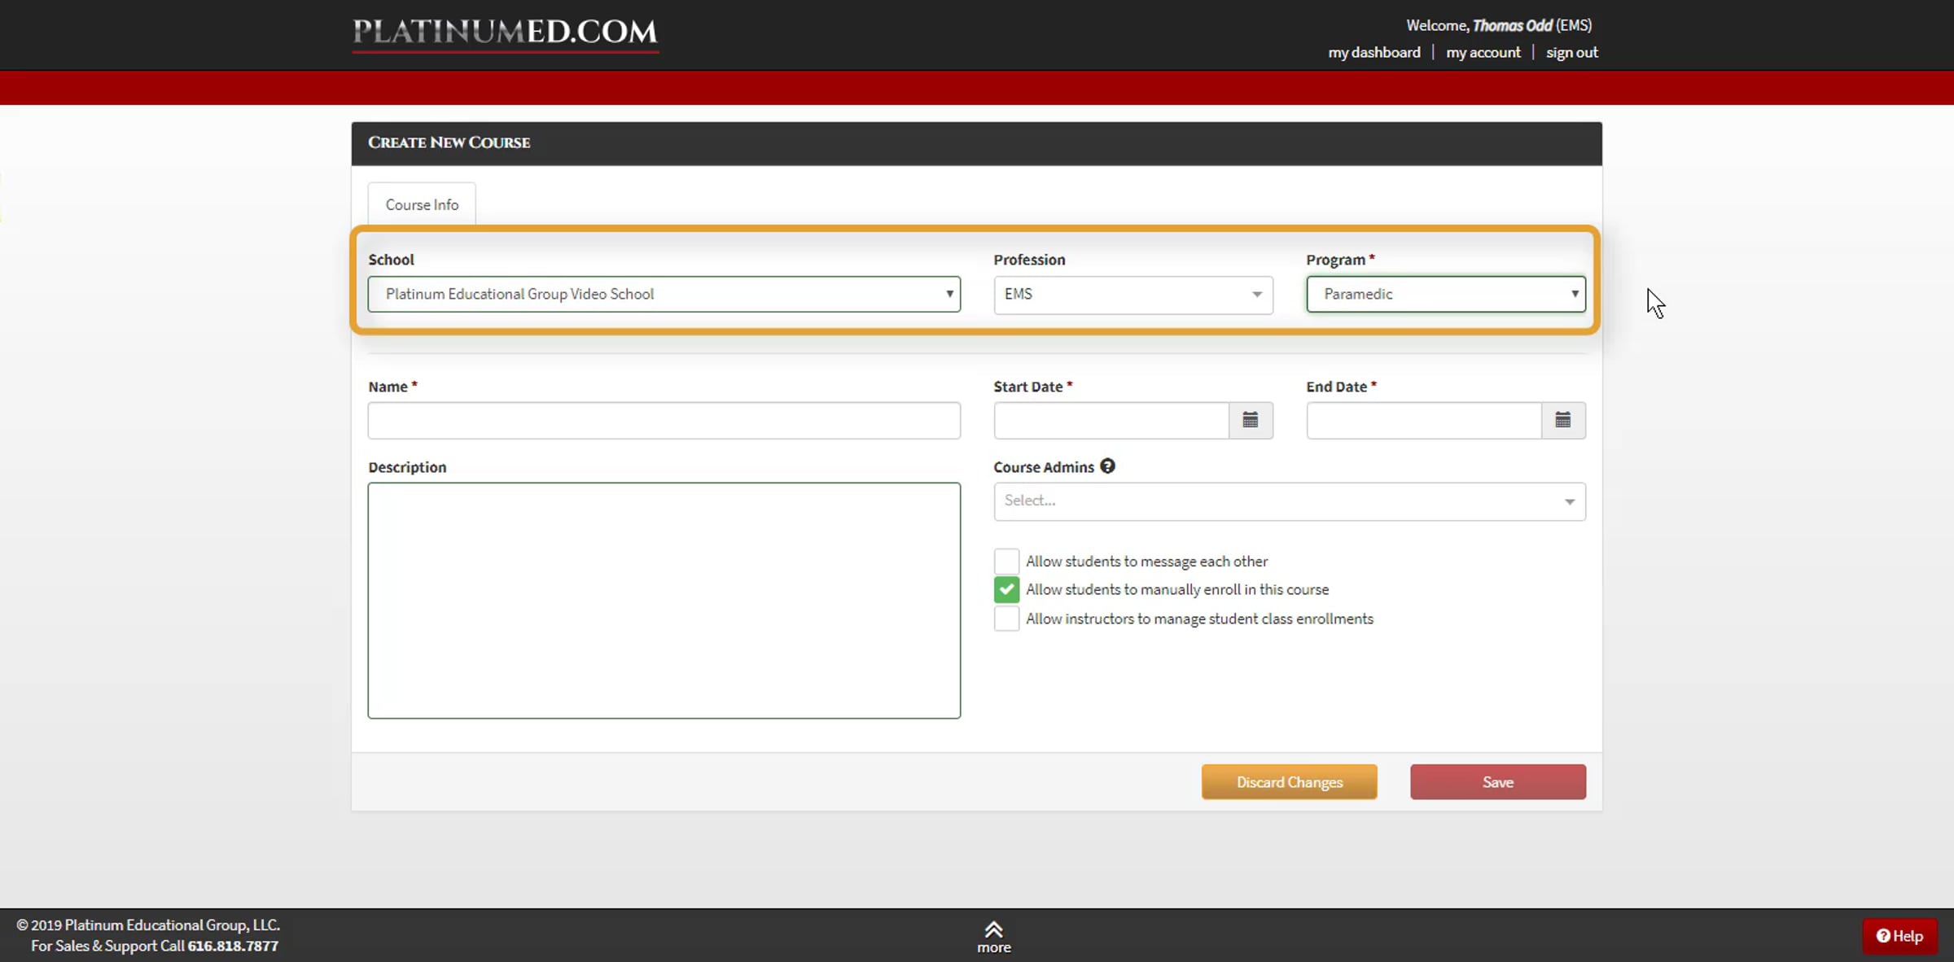
Task: Open the Program Paramedic dropdown
Action: point(1445,294)
